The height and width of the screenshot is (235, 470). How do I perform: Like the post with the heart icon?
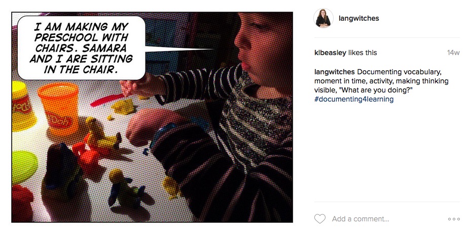[319, 219]
